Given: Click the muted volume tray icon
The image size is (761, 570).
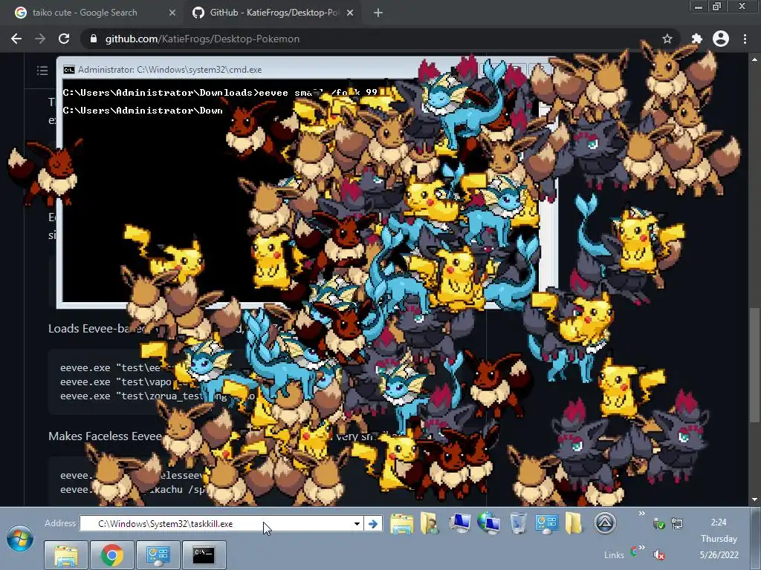Looking at the screenshot, I should (658, 554).
